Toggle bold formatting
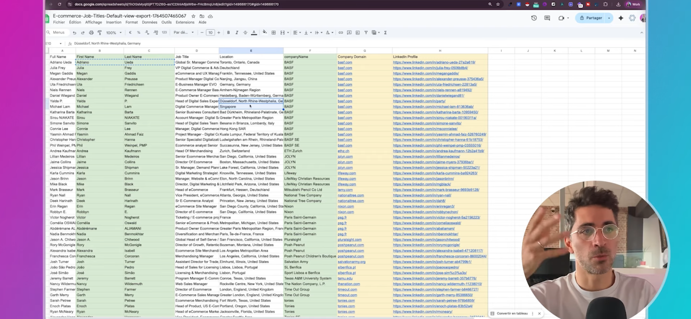Viewport: 691px width, 319px height. tap(228, 33)
